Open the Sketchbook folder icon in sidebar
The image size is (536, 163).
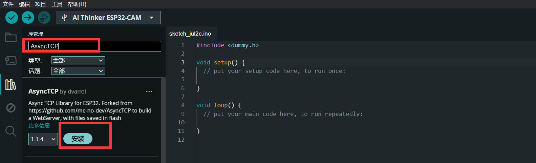(x=11, y=37)
